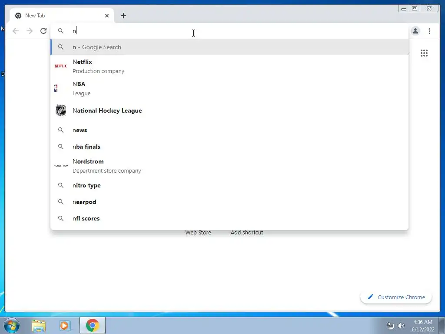Click magnifier icon beside 'nfl scores'
Screen dimensions: 445x334
(61, 218)
